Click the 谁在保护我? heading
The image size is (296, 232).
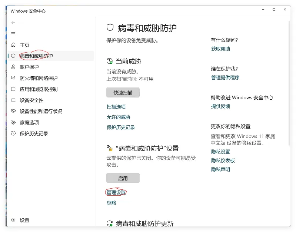(x=224, y=69)
